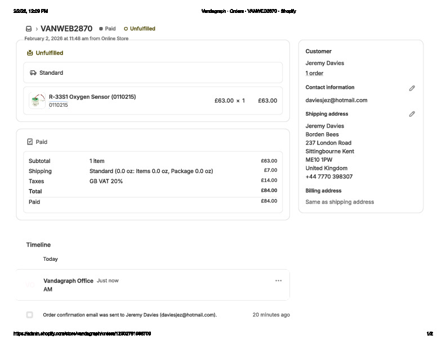The image size is (446, 344).
Task: Open Jeremy Davies customer profile link
Action: [x=324, y=63]
